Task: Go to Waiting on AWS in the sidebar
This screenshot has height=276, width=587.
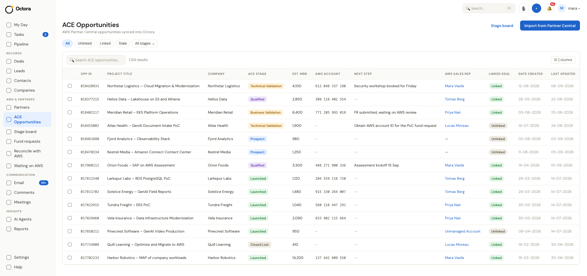Action: pos(27,166)
